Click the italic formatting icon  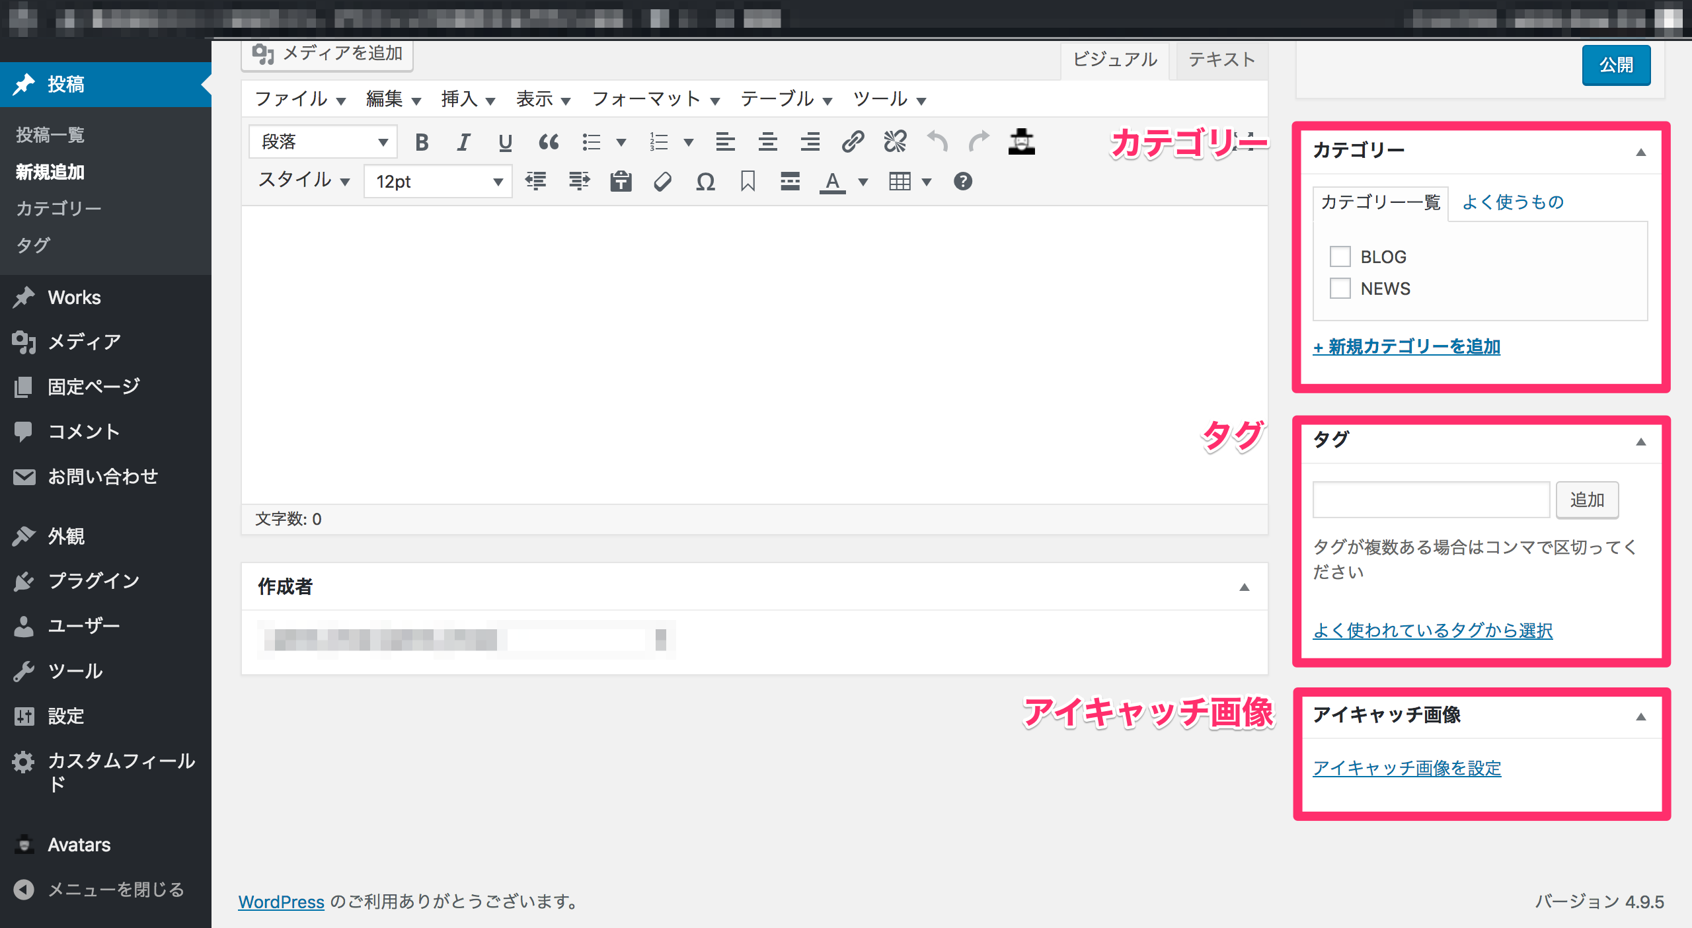point(463,142)
